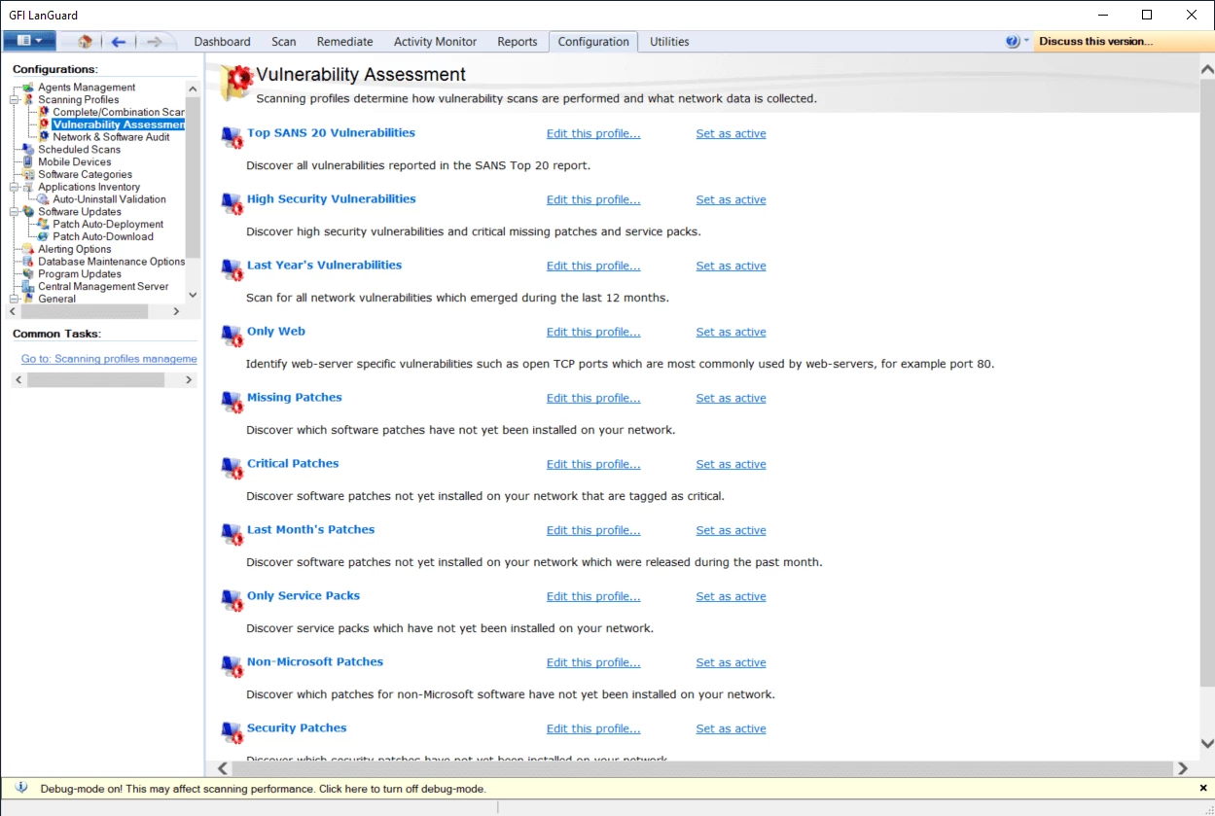This screenshot has width=1215, height=816.
Task: Open the help icon dropdown arrow
Action: [x=1026, y=41]
